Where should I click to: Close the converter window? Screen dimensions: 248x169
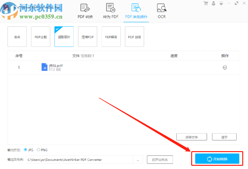pyautogui.click(x=244, y=3)
